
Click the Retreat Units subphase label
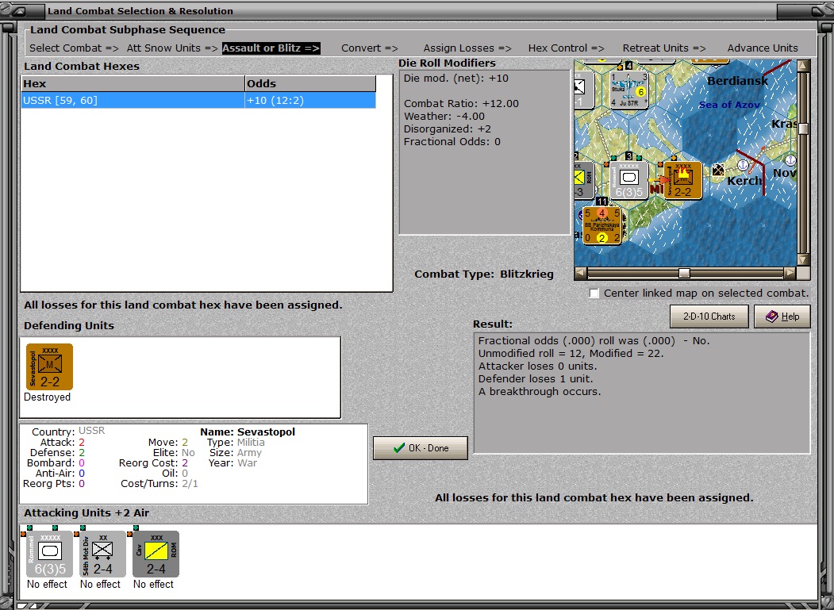[x=664, y=48]
